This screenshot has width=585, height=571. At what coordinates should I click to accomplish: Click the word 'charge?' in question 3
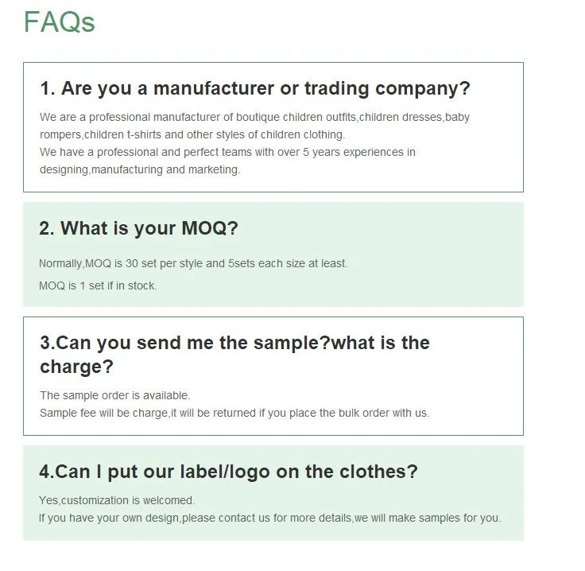pos(76,367)
